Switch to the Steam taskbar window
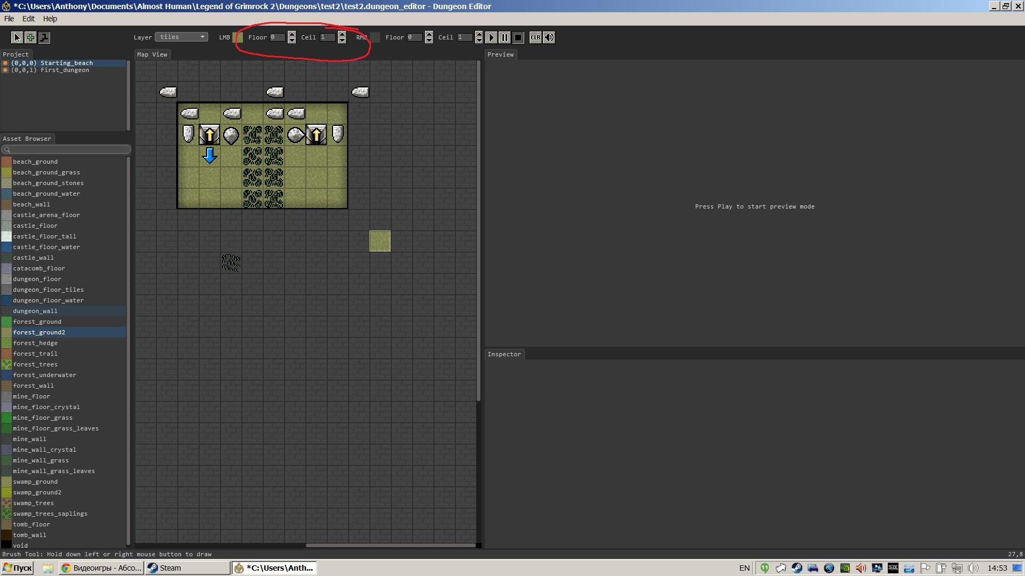 pos(187,568)
